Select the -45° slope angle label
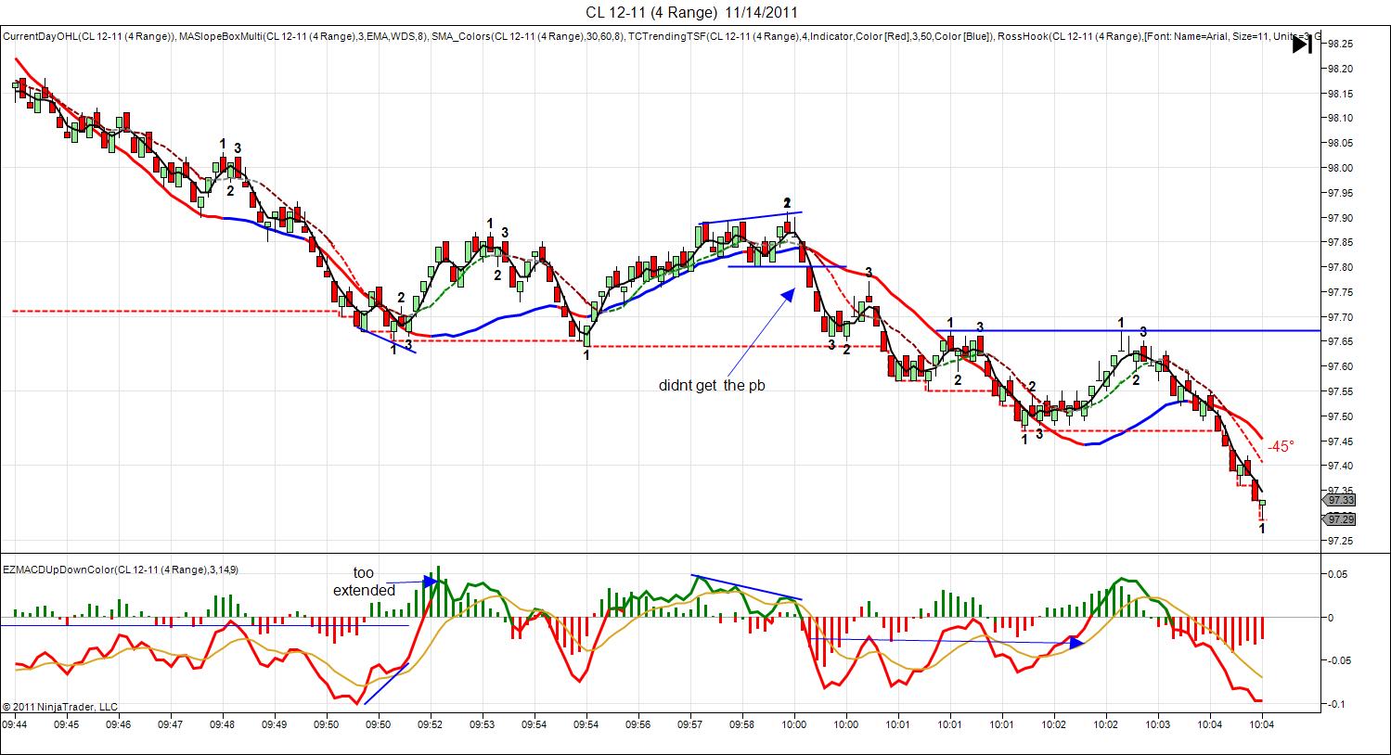Viewport: 1391px width, 755px height. 1281,445
